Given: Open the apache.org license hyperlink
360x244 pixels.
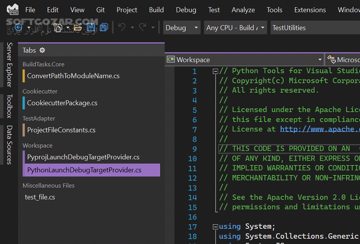Looking at the screenshot, I should tap(320, 129).
